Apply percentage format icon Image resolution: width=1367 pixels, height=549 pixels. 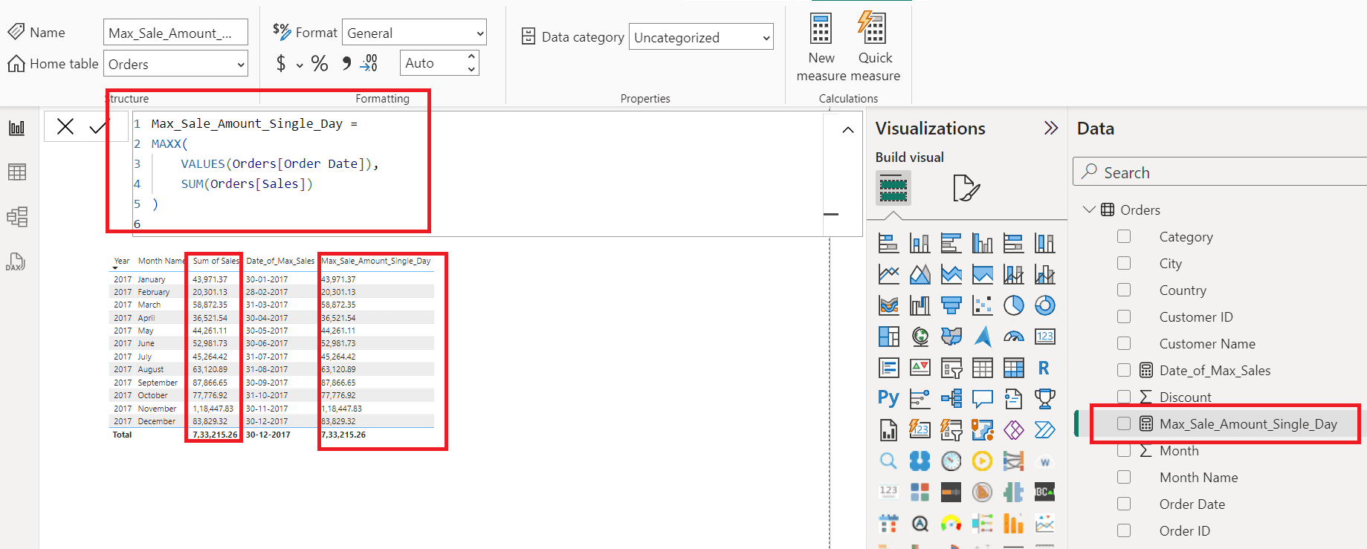coord(320,64)
